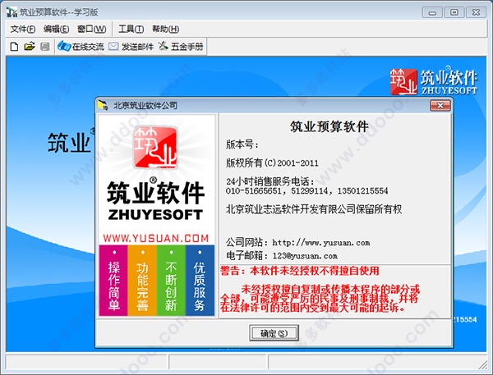Click the 筑业预算软件 heading text

pos(329,126)
